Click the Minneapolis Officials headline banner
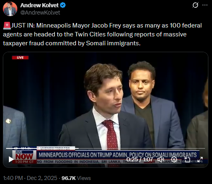Screen dimensions: 212x184 pos(118,155)
